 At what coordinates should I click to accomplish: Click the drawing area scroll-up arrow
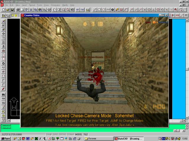[x=187, y=21]
